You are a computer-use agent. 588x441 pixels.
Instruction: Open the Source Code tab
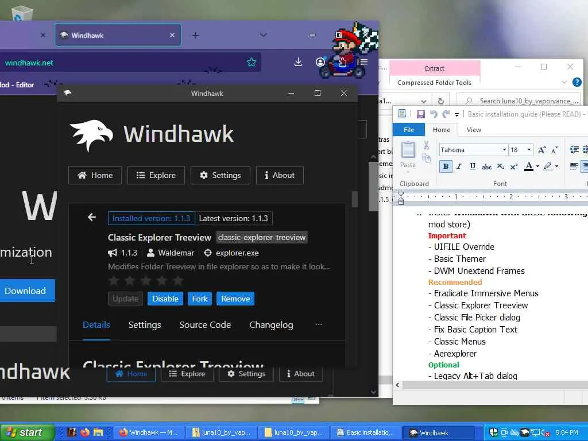[205, 325]
